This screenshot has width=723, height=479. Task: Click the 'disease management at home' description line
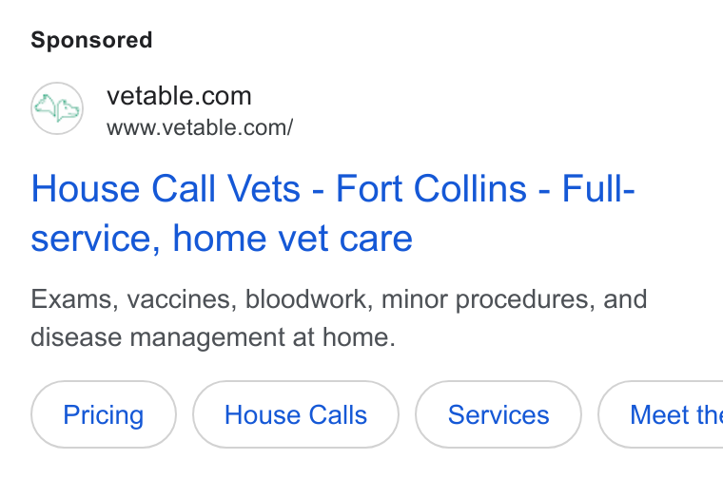pyautogui.click(x=213, y=337)
